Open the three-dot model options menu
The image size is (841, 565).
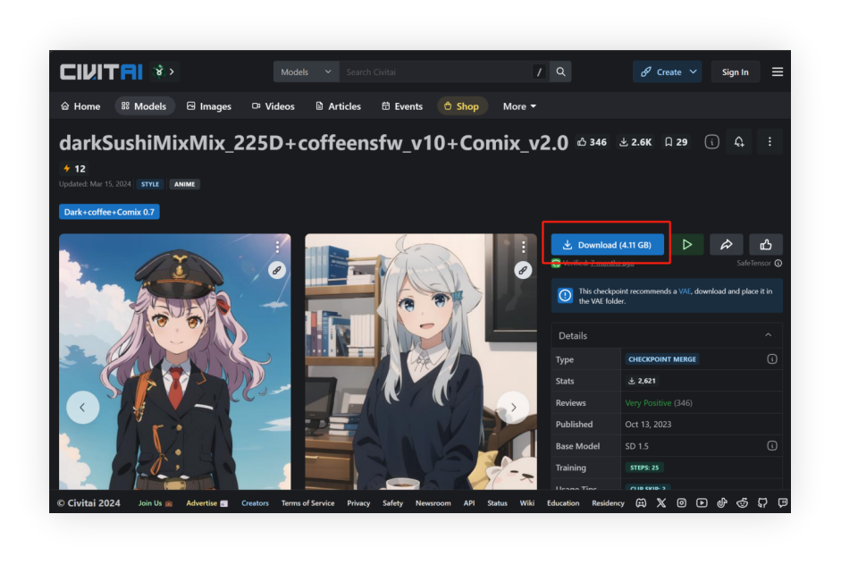[770, 141]
